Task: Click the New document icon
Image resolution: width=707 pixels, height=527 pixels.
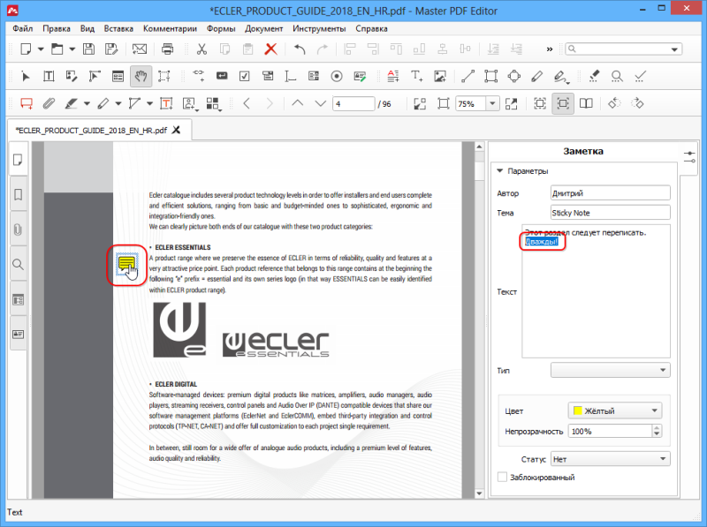Action: coord(26,49)
